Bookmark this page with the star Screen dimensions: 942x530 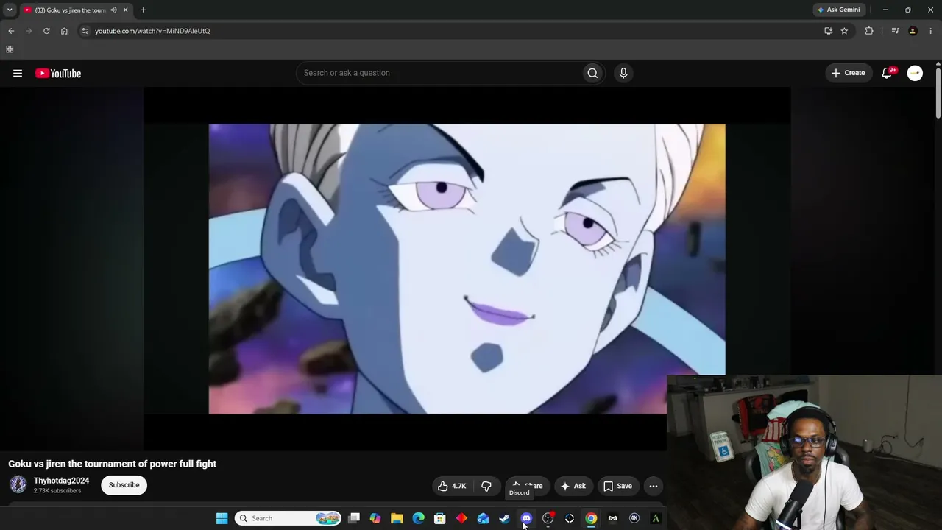[x=844, y=31]
